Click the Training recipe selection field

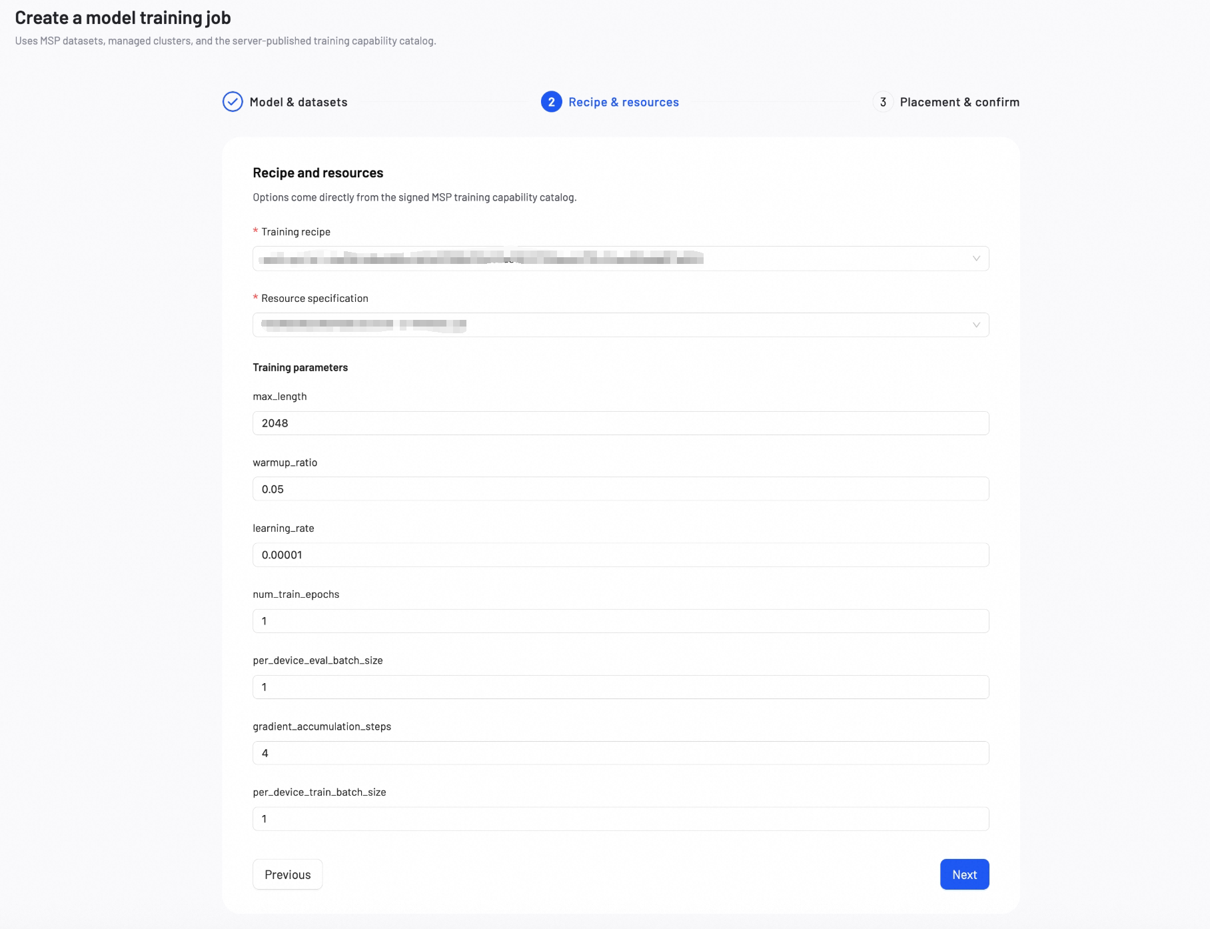(620, 259)
